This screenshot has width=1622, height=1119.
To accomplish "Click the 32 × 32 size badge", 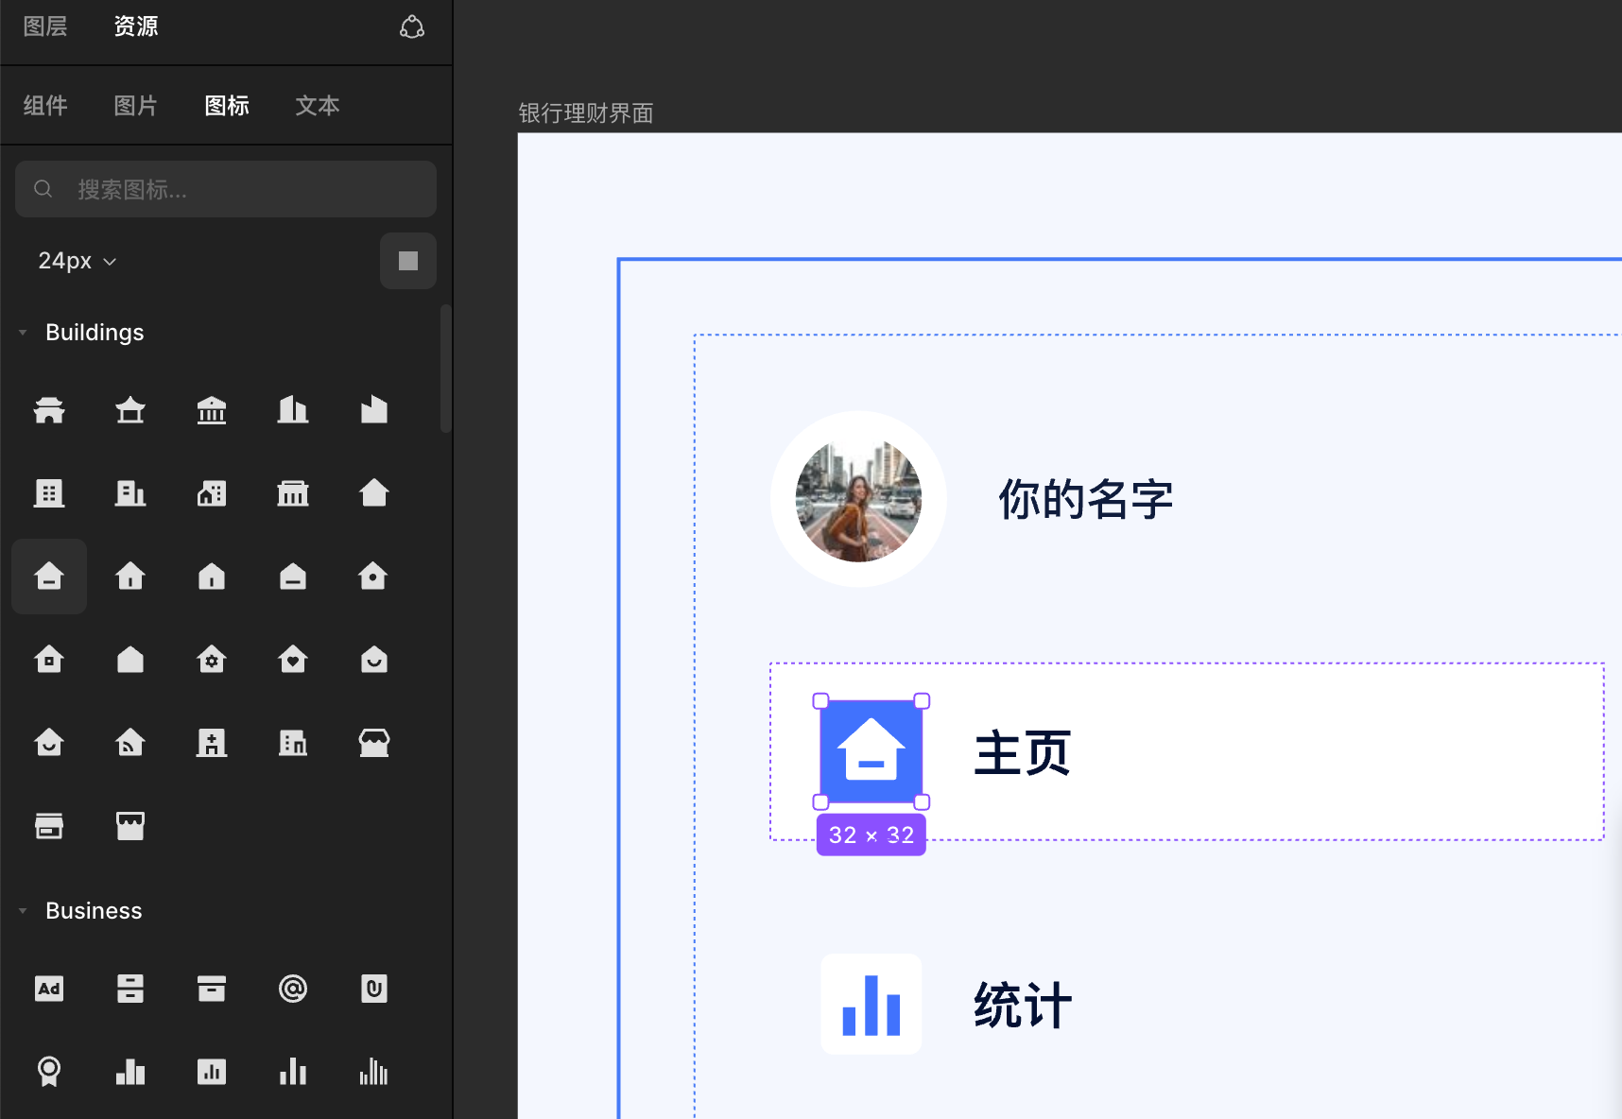I will pos(871,835).
